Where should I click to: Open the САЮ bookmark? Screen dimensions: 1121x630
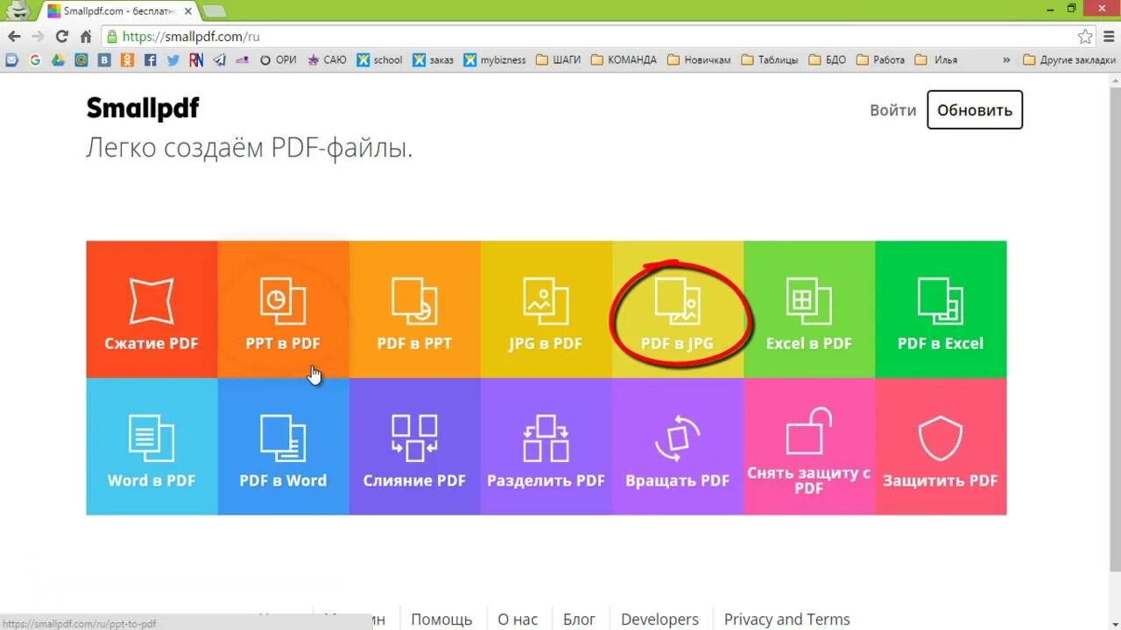pos(327,60)
